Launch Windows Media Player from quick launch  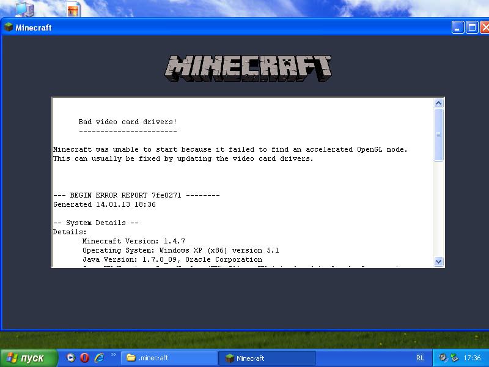pyautogui.click(x=71, y=358)
